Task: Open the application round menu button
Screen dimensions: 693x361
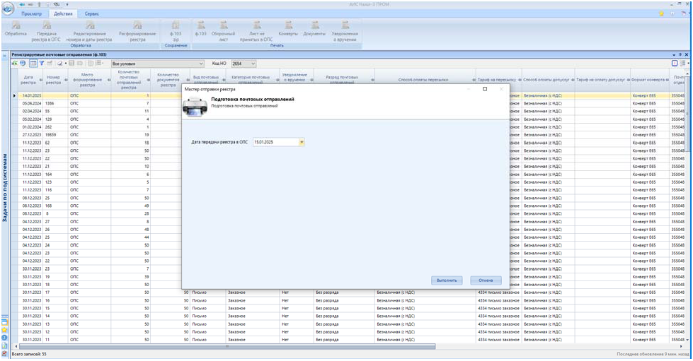Action: point(8,8)
